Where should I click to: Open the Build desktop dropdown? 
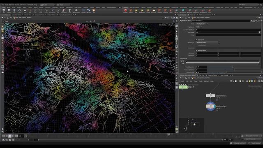pos(48,5)
